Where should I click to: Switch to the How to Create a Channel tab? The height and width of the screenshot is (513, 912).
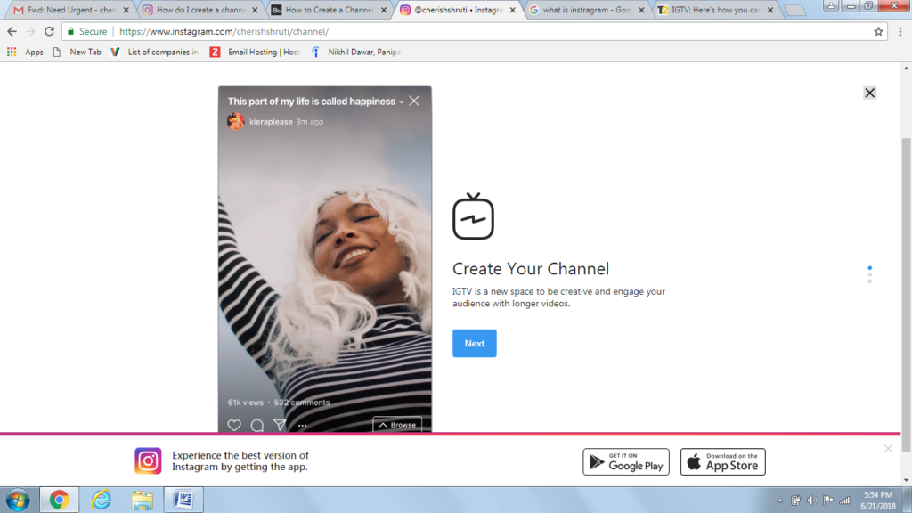330,10
